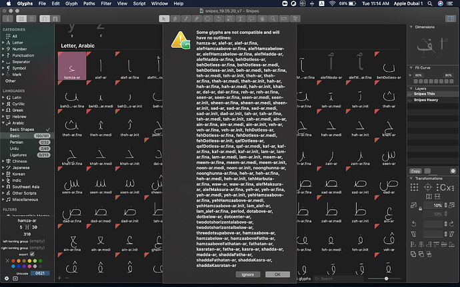Collapse the Transformations panel

click(x=411, y=178)
